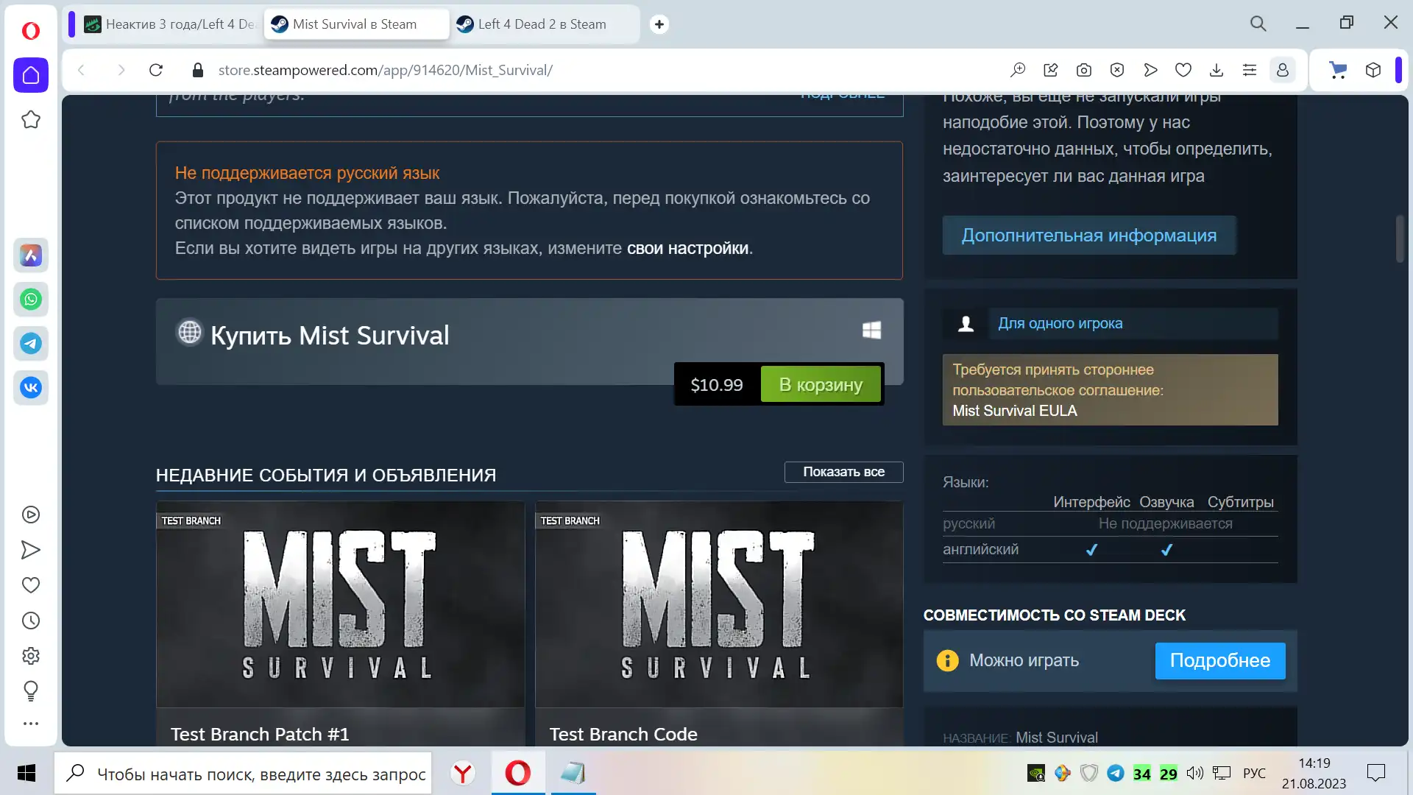The height and width of the screenshot is (795, 1413).
Task: Open Yandex browser from the taskbar
Action: [463, 774]
